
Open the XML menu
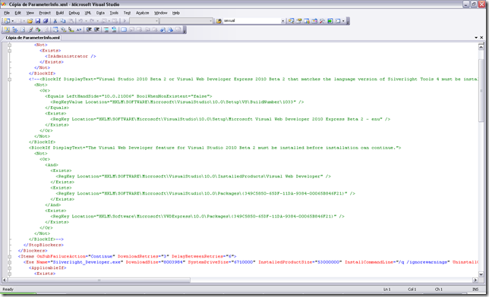point(88,13)
